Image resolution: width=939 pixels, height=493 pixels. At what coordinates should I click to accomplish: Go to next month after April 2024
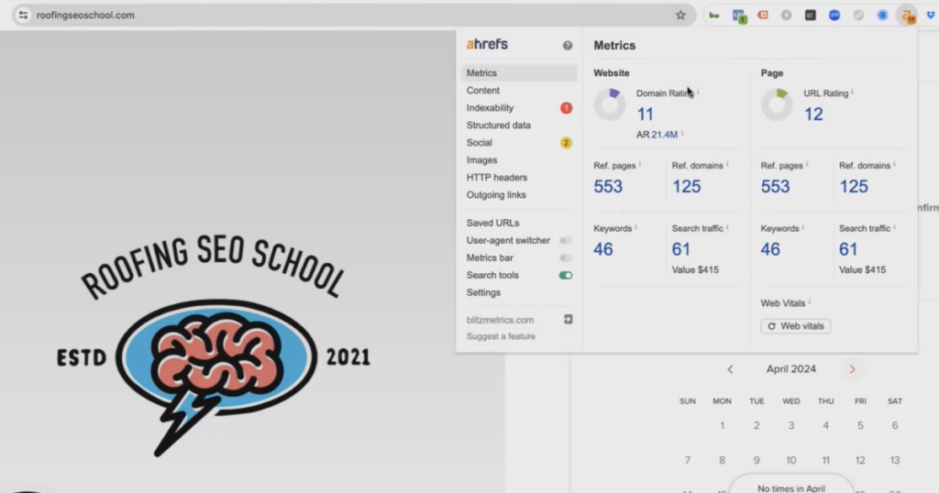[x=852, y=369]
